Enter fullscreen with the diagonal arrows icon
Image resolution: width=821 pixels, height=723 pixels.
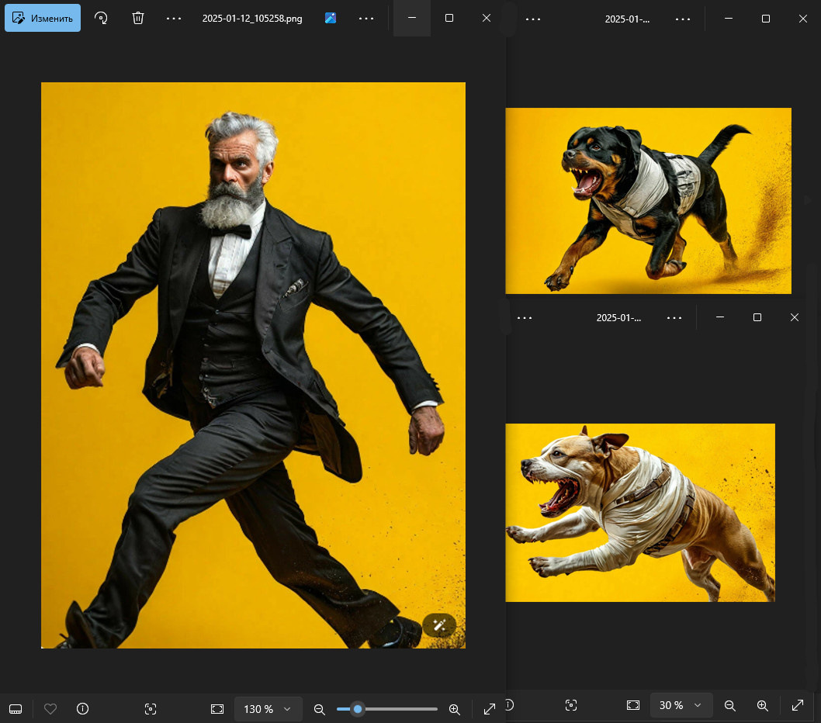pyautogui.click(x=490, y=709)
